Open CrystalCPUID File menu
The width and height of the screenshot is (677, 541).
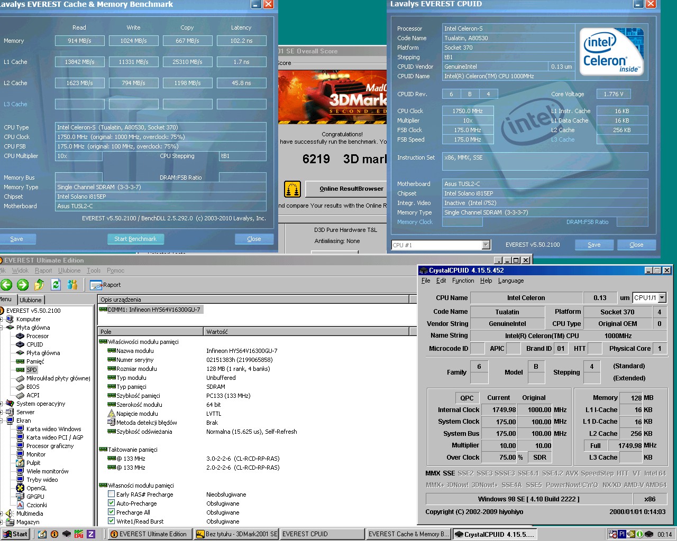[426, 281]
